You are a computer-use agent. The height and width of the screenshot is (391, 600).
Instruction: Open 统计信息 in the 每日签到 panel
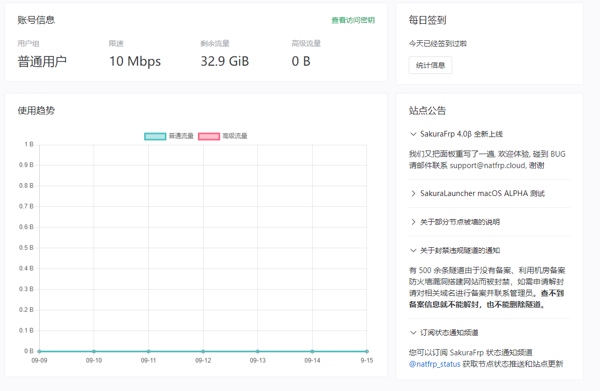[430, 65]
